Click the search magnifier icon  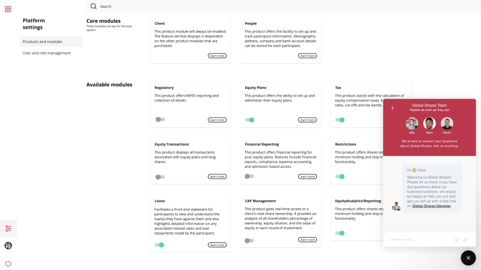pyautogui.click(x=94, y=6)
